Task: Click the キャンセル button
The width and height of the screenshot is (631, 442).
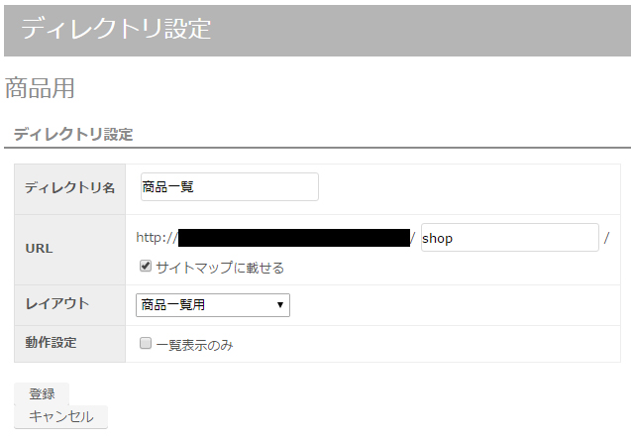Action: tap(60, 416)
